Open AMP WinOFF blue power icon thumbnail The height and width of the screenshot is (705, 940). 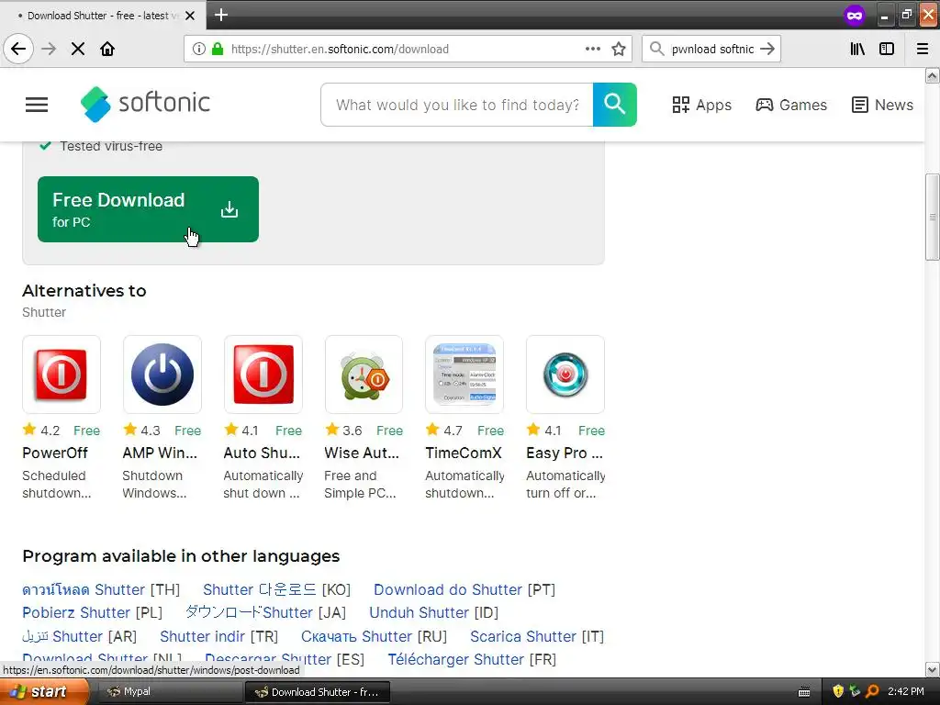pyautogui.click(x=162, y=375)
